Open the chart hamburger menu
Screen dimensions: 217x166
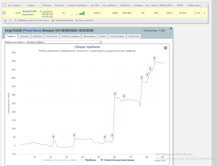(165, 48)
